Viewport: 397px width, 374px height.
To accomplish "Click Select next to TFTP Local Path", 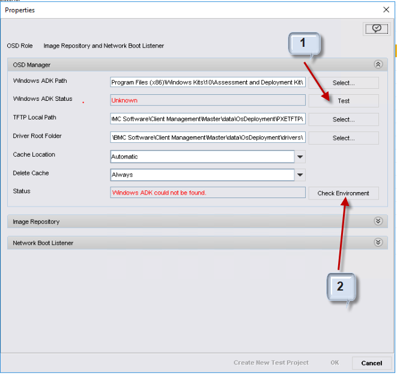I will point(344,119).
